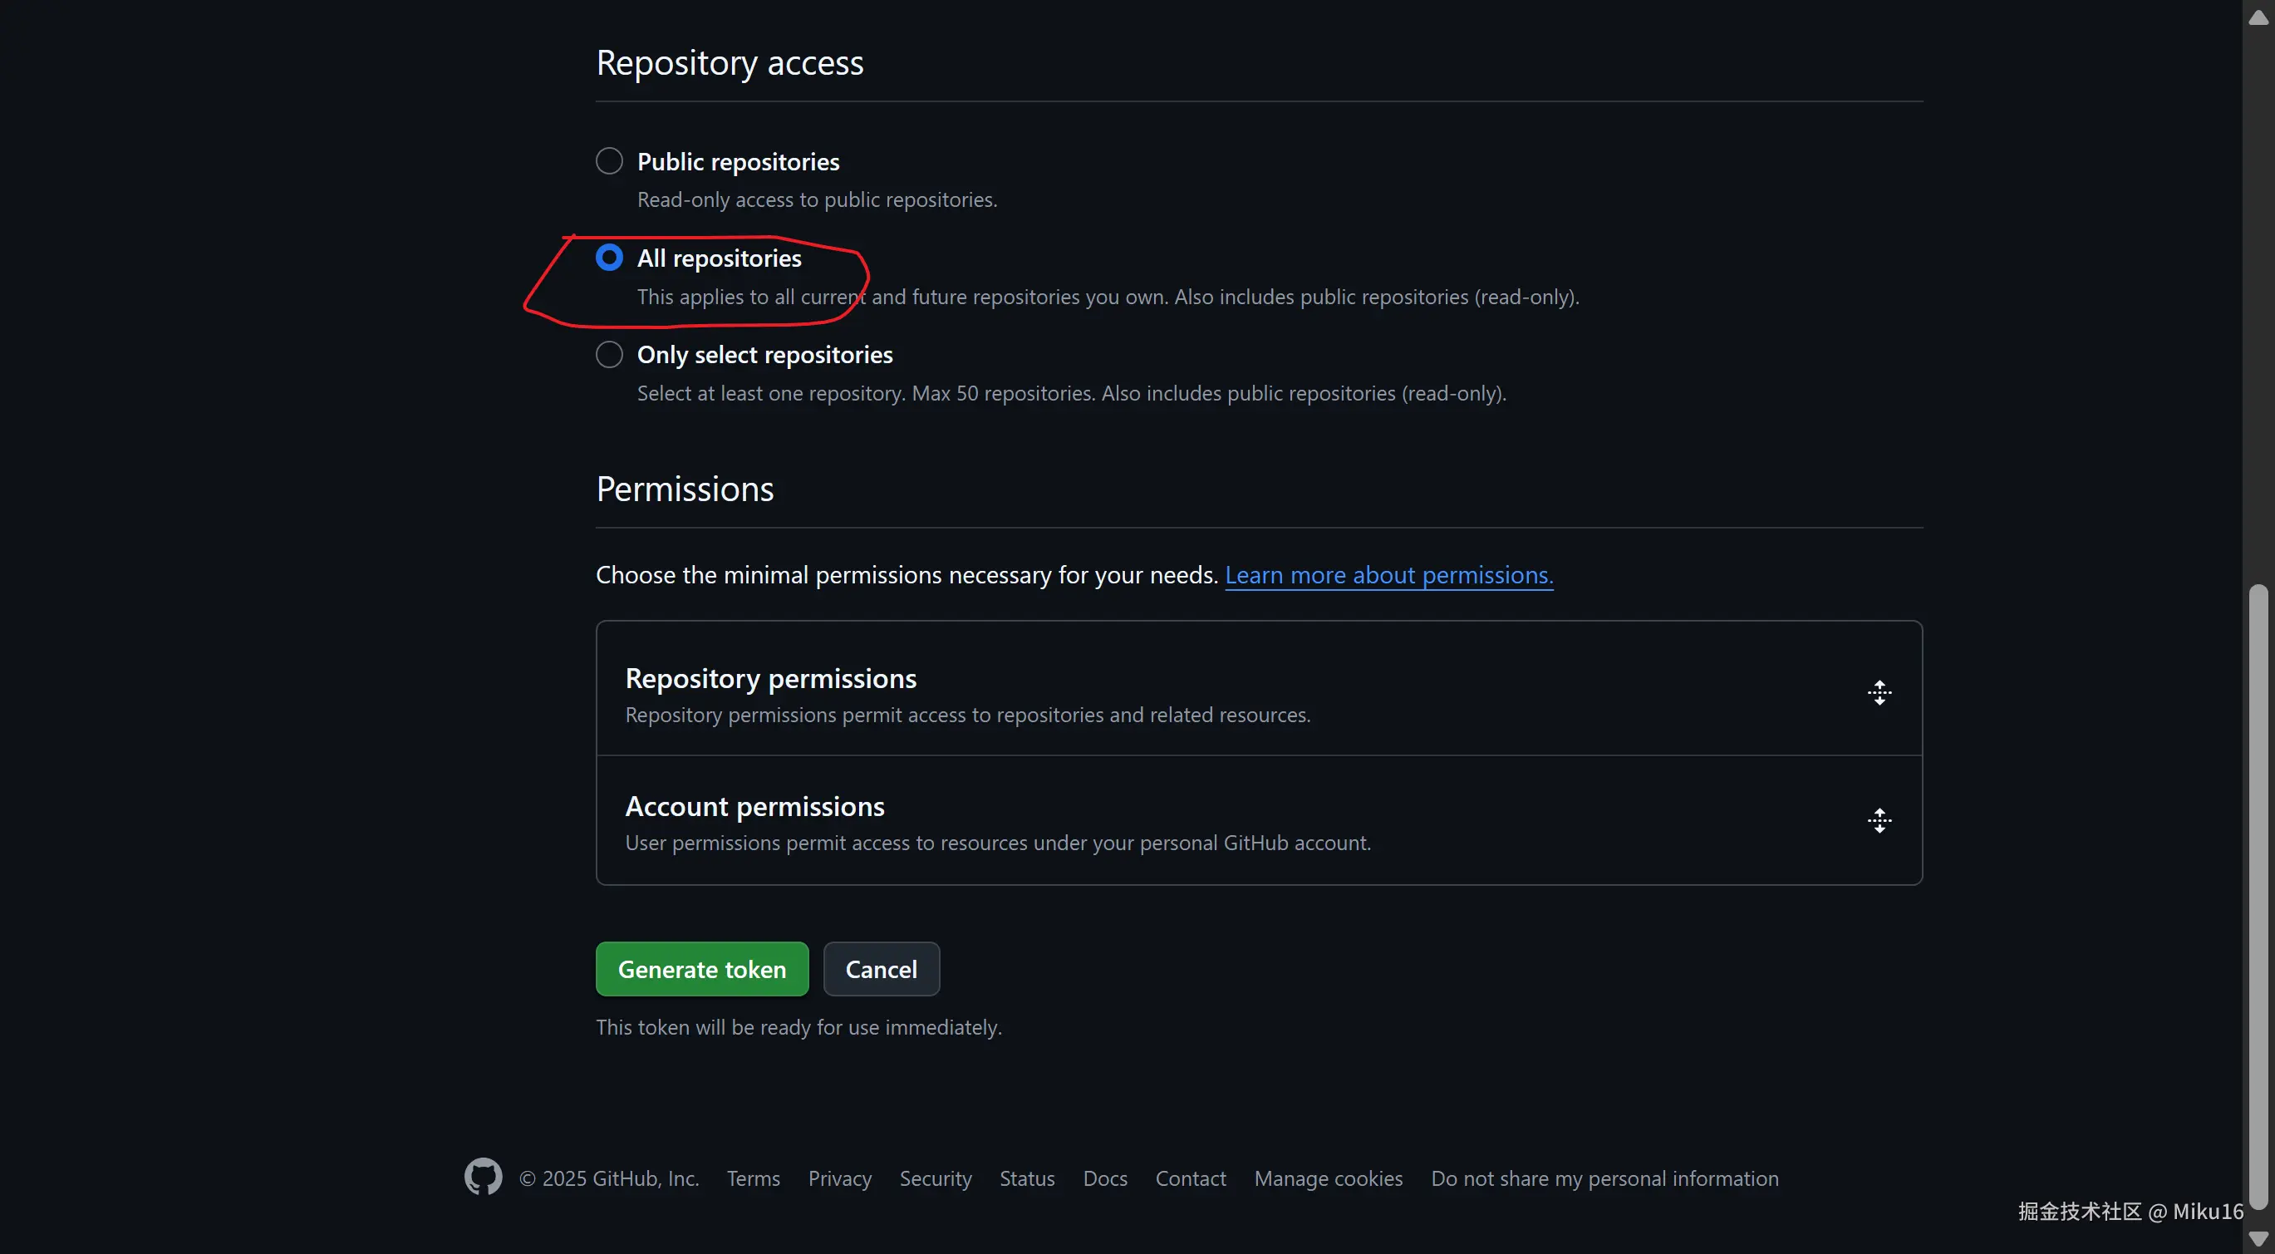Click the scrollbar up arrow
This screenshot has width=2275, height=1254.
[2258, 17]
